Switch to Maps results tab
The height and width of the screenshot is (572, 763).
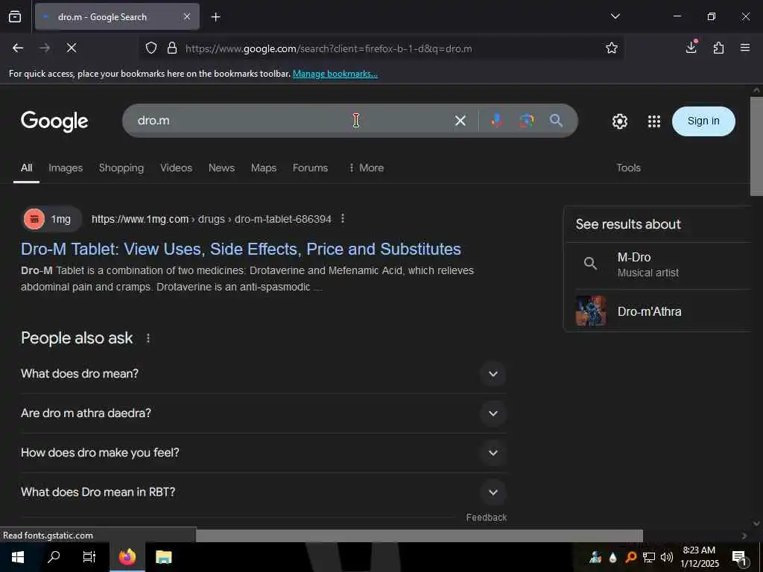click(264, 168)
